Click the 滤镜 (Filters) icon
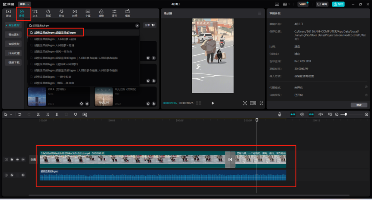Image resolution: width=372 pixels, height=200 pixels. tap(101, 14)
